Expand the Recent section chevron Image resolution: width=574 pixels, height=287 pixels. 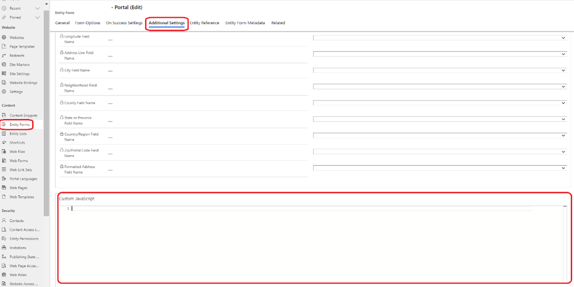pyautogui.click(x=38, y=8)
